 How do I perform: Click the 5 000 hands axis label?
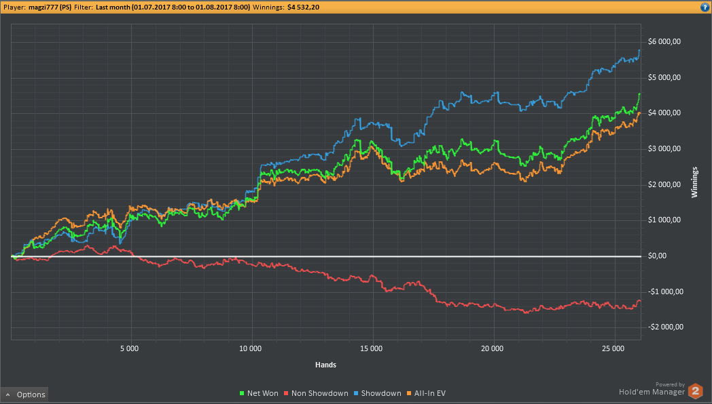pyautogui.click(x=130, y=348)
